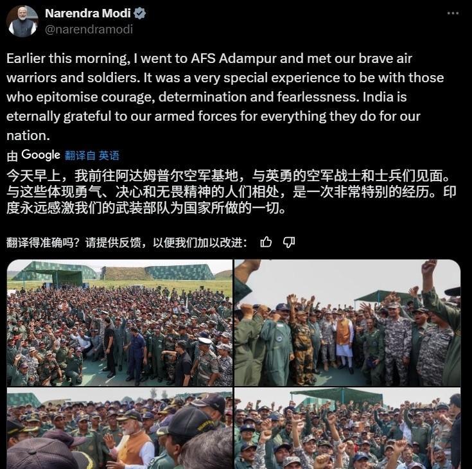Click the Chinese translated tweet text

point(231,192)
